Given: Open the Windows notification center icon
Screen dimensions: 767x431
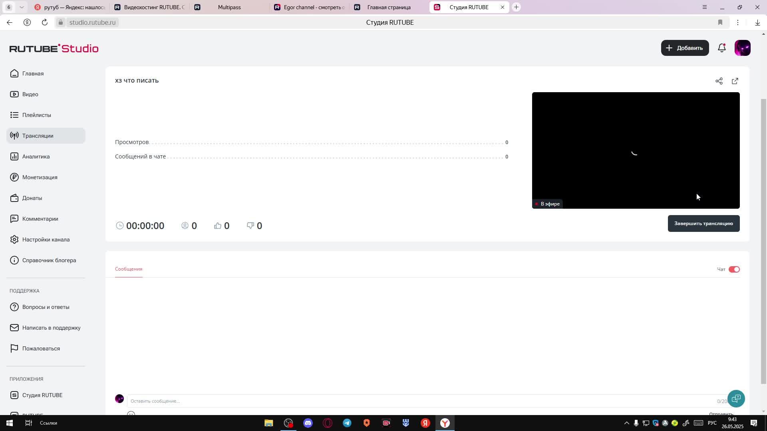Looking at the screenshot, I should tap(754, 423).
